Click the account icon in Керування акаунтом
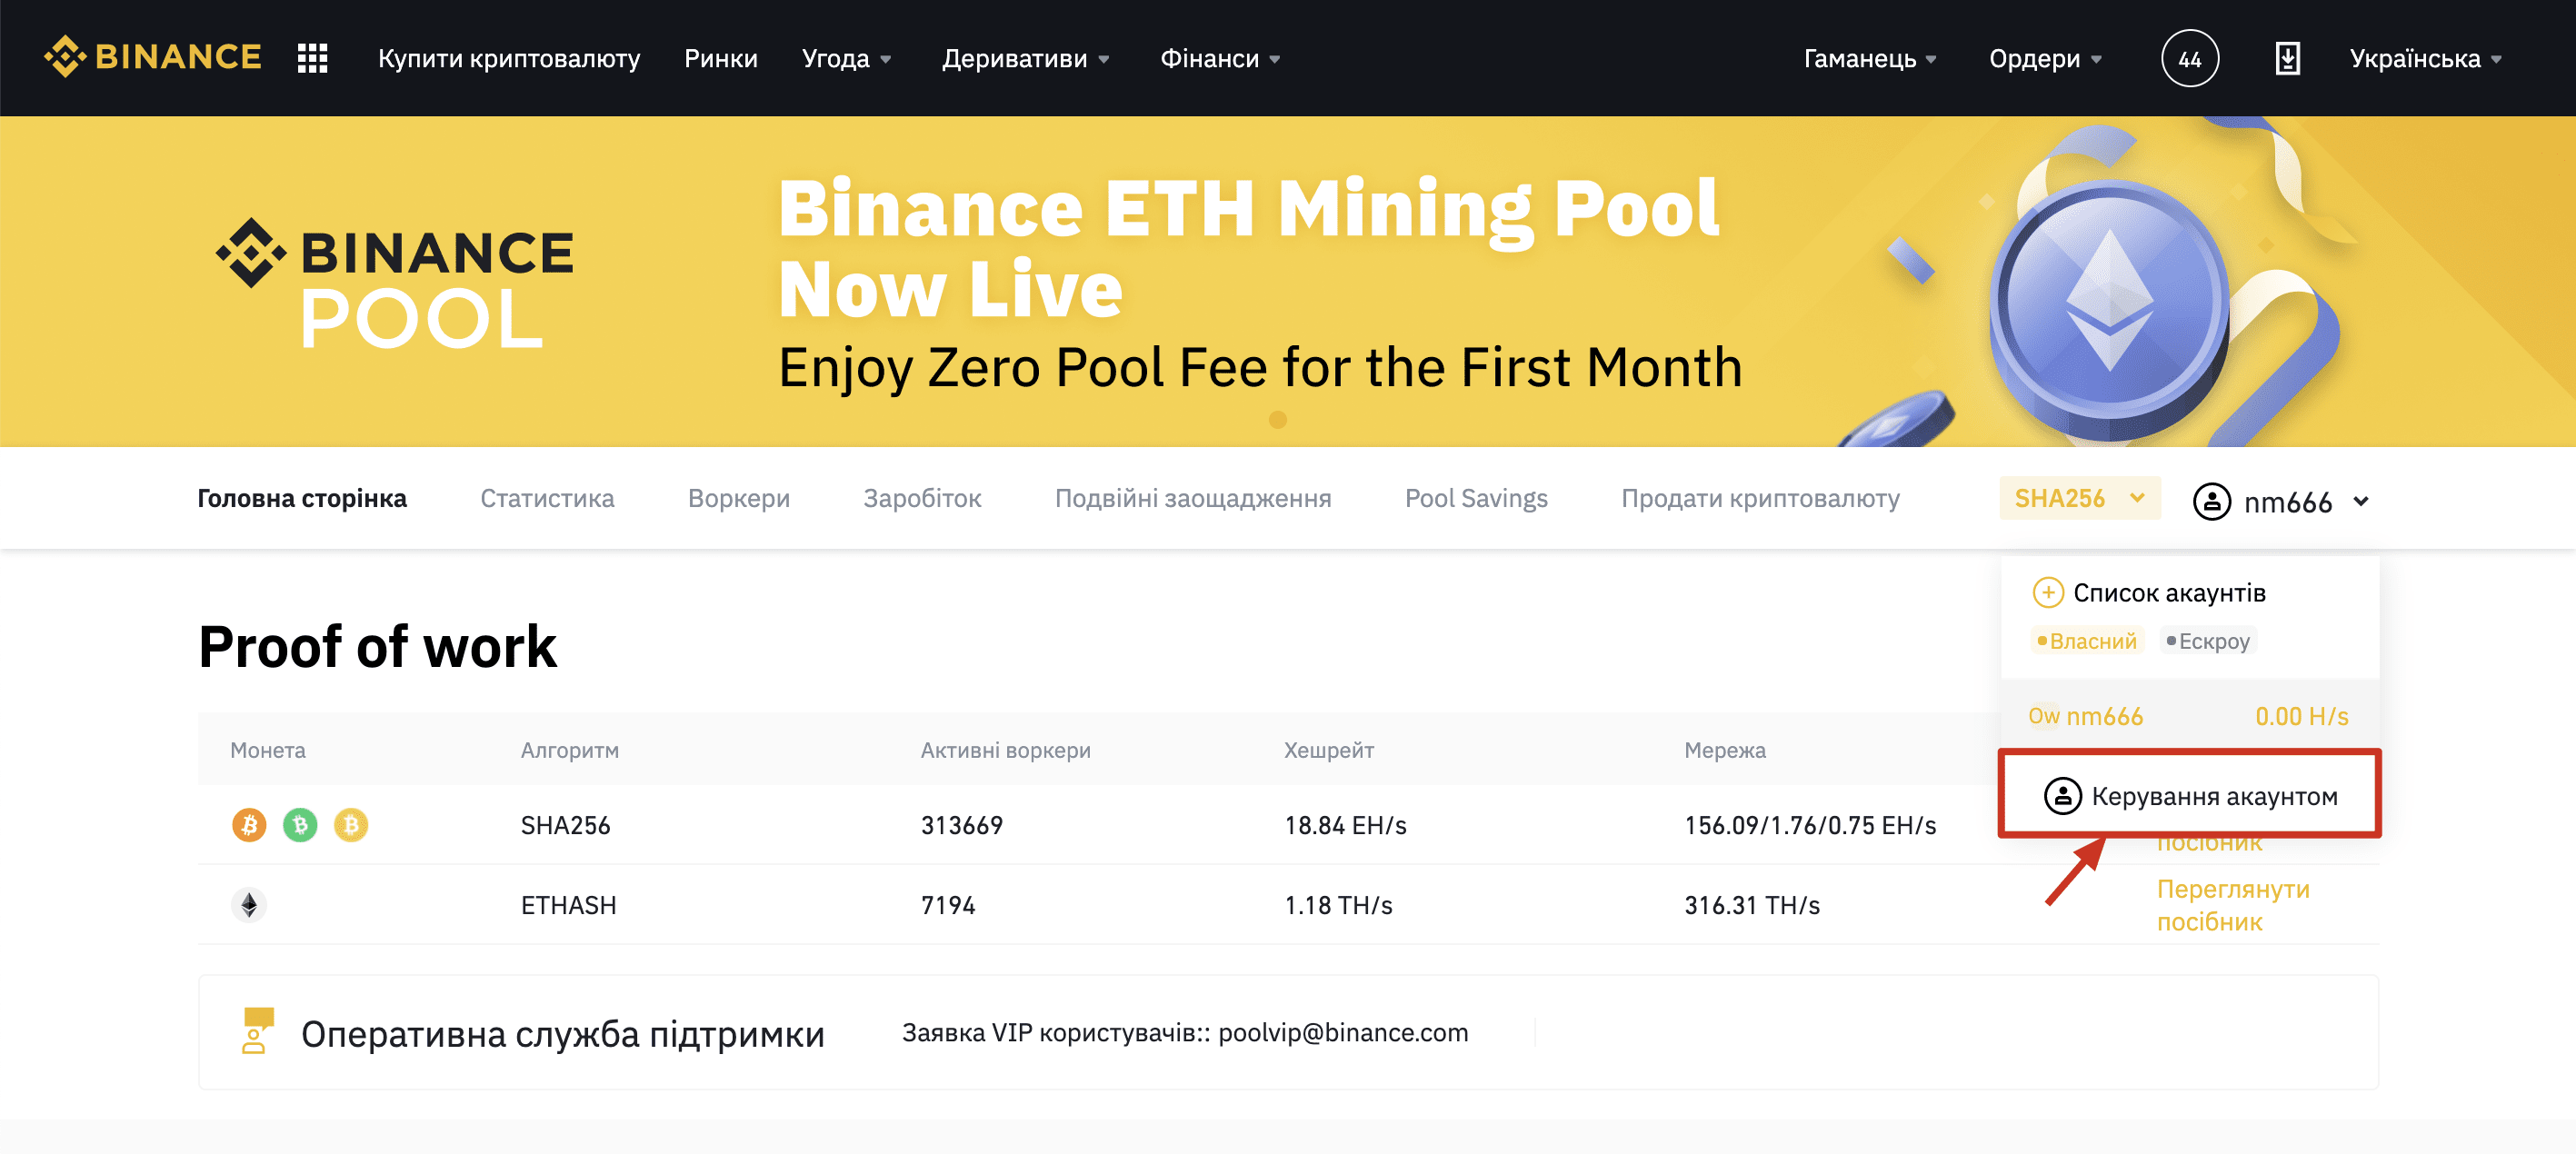Image resolution: width=2576 pixels, height=1154 pixels. pos(2062,796)
